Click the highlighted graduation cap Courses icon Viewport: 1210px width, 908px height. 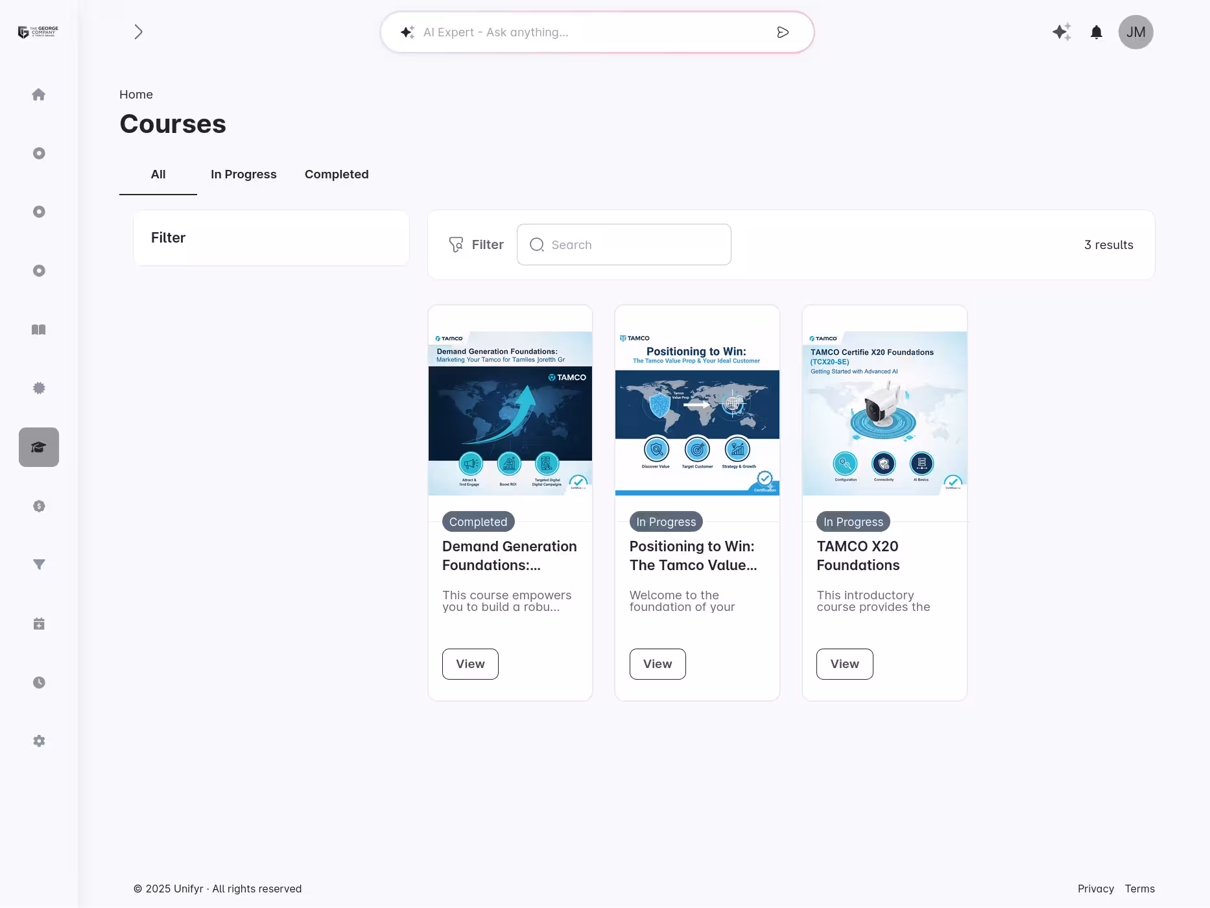click(x=39, y=447)
